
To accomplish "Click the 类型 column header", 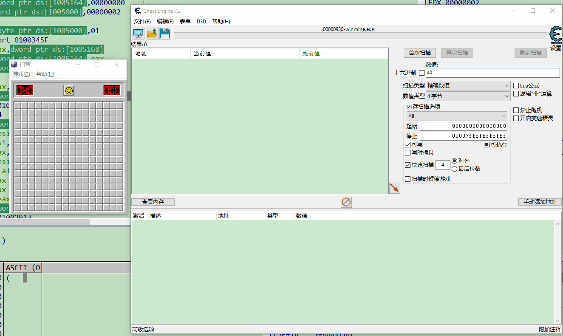I will [280, 216].
